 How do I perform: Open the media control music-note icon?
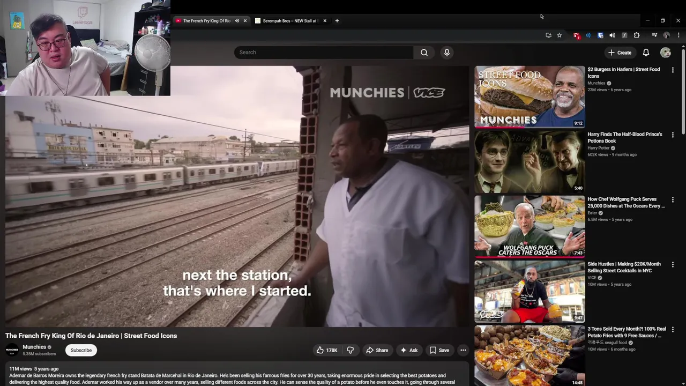[654, 35]
